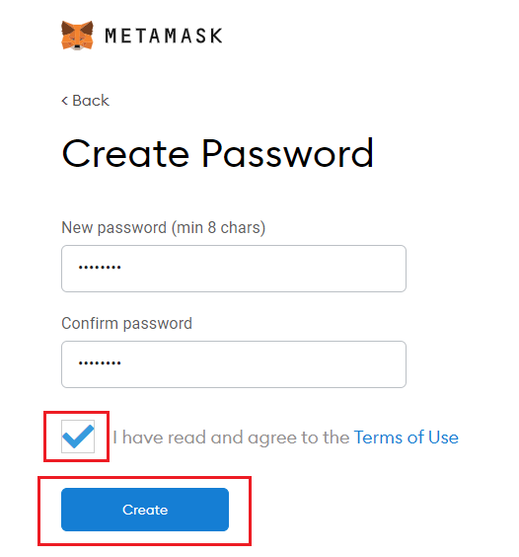This screenshot has height=557, width=519.
Task: Click the '(min 8 chars)' hint text
Action: point(218,227)
